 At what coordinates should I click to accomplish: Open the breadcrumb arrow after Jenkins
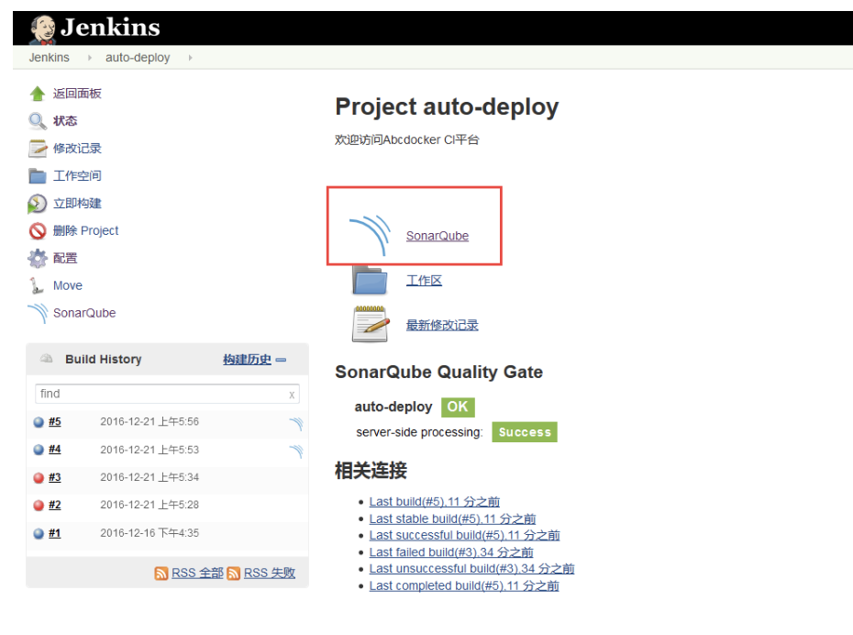[90, 58]
